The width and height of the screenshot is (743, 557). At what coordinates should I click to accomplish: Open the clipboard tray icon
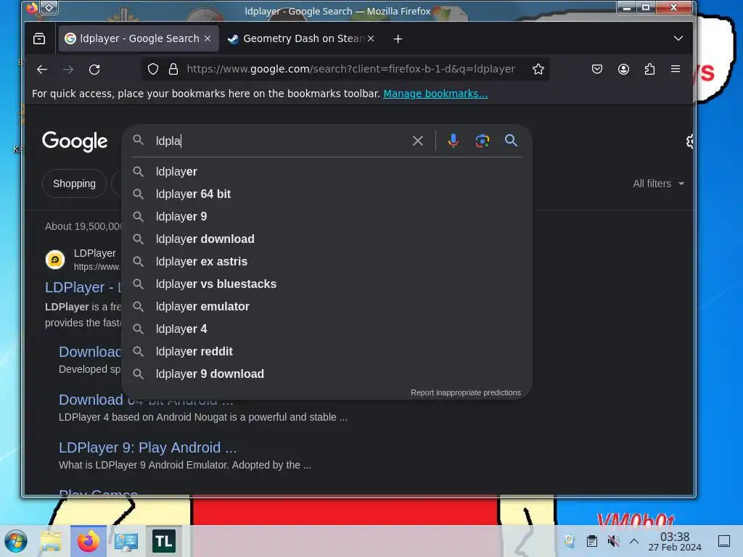coord(592,541)
